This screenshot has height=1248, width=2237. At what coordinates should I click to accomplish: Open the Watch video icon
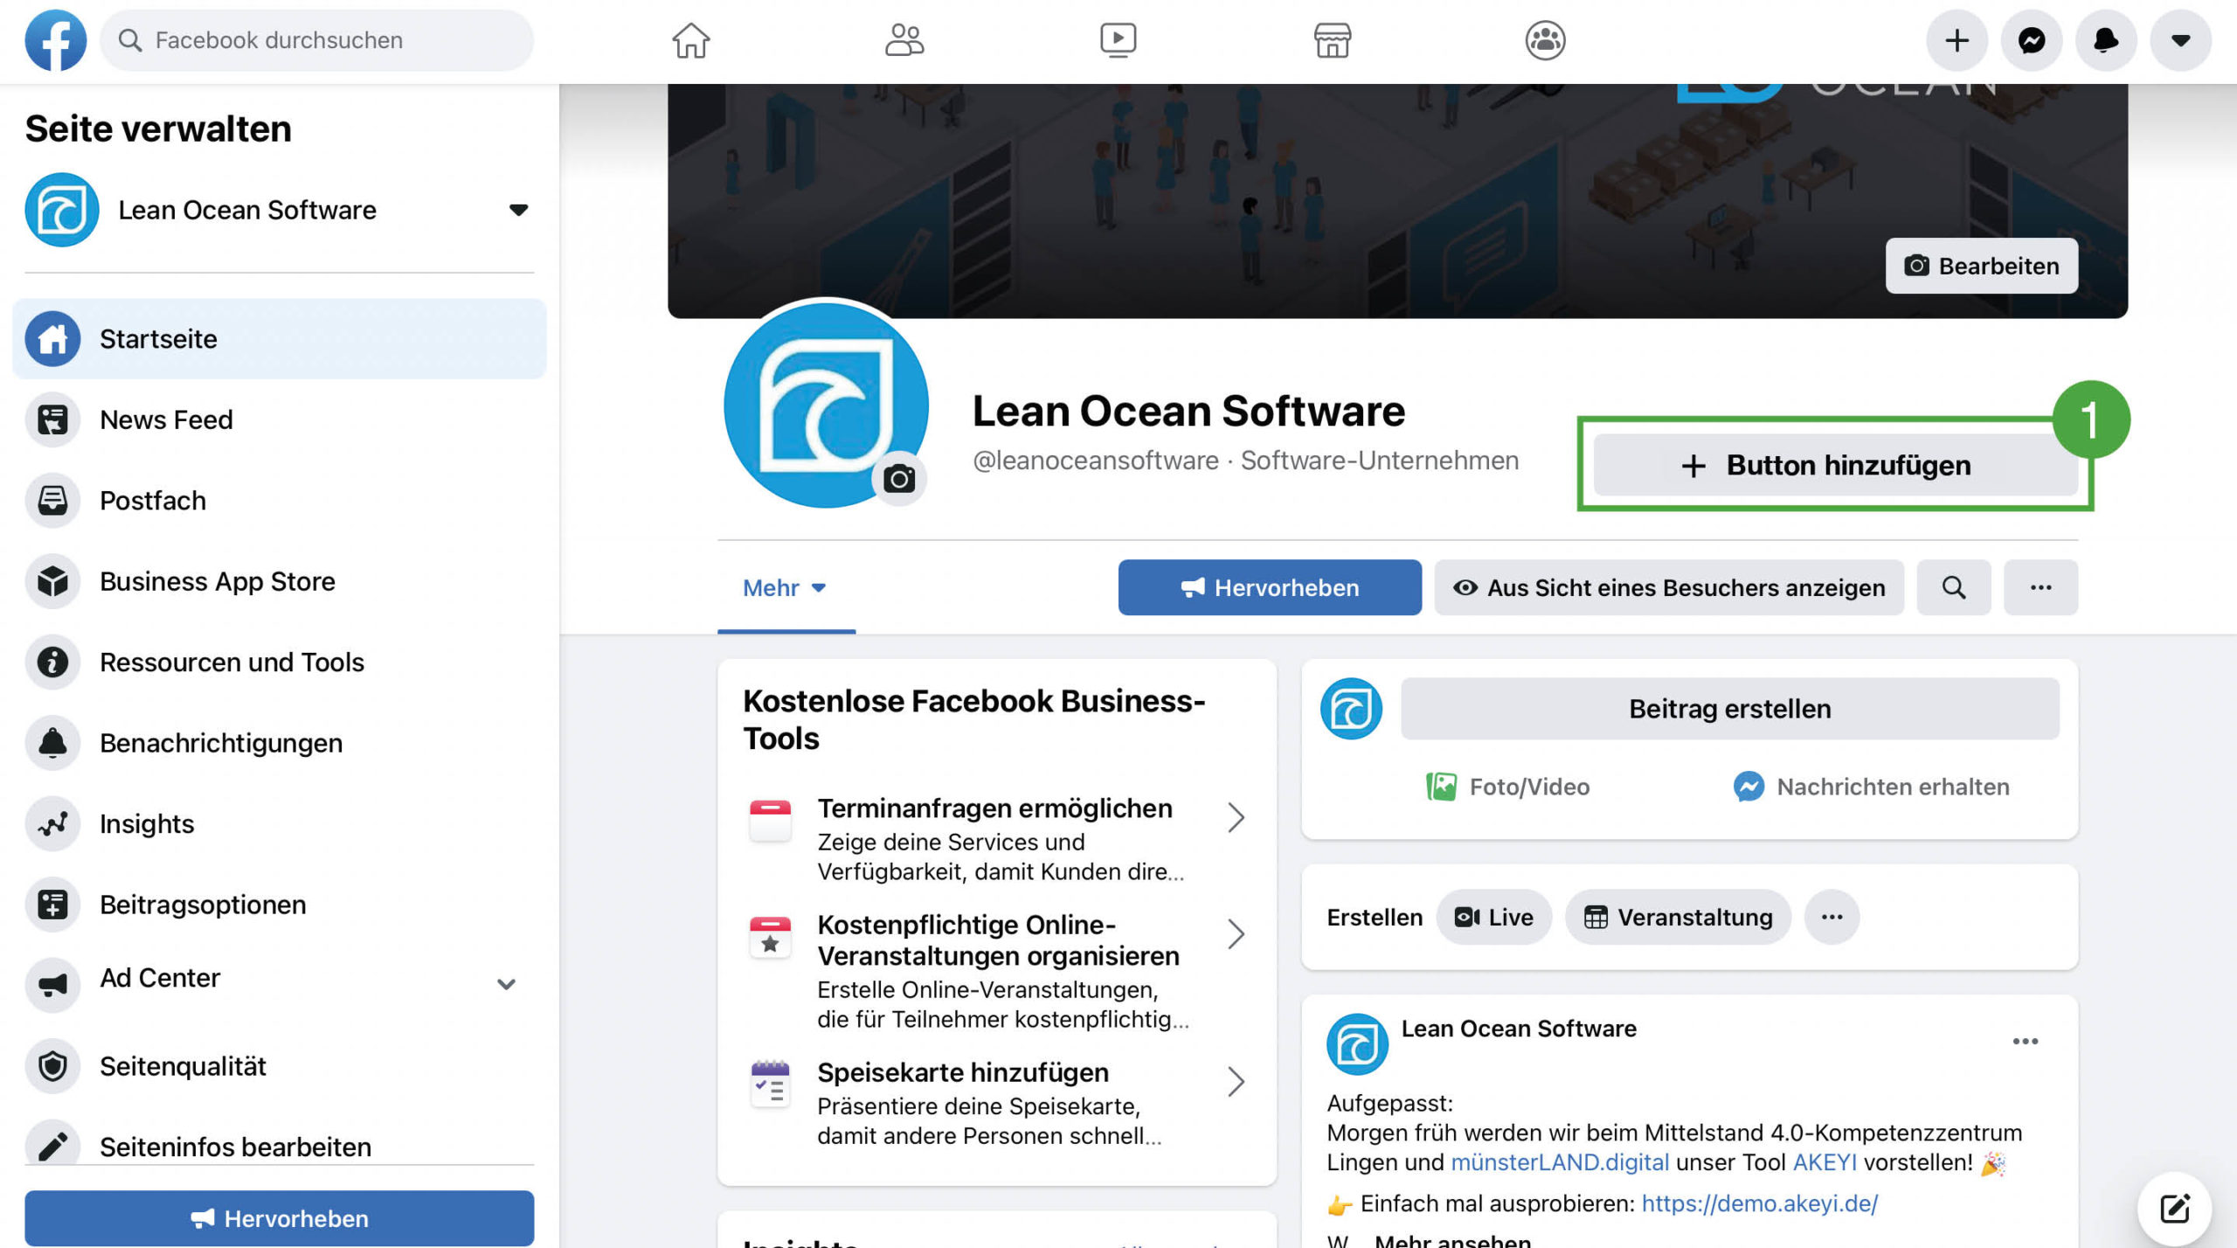(1118, 40)
